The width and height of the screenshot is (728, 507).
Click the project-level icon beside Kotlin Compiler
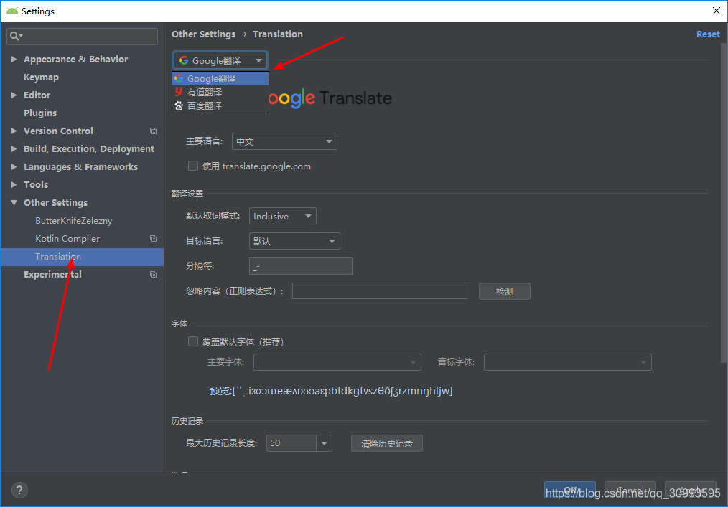(x=153, y=238)
